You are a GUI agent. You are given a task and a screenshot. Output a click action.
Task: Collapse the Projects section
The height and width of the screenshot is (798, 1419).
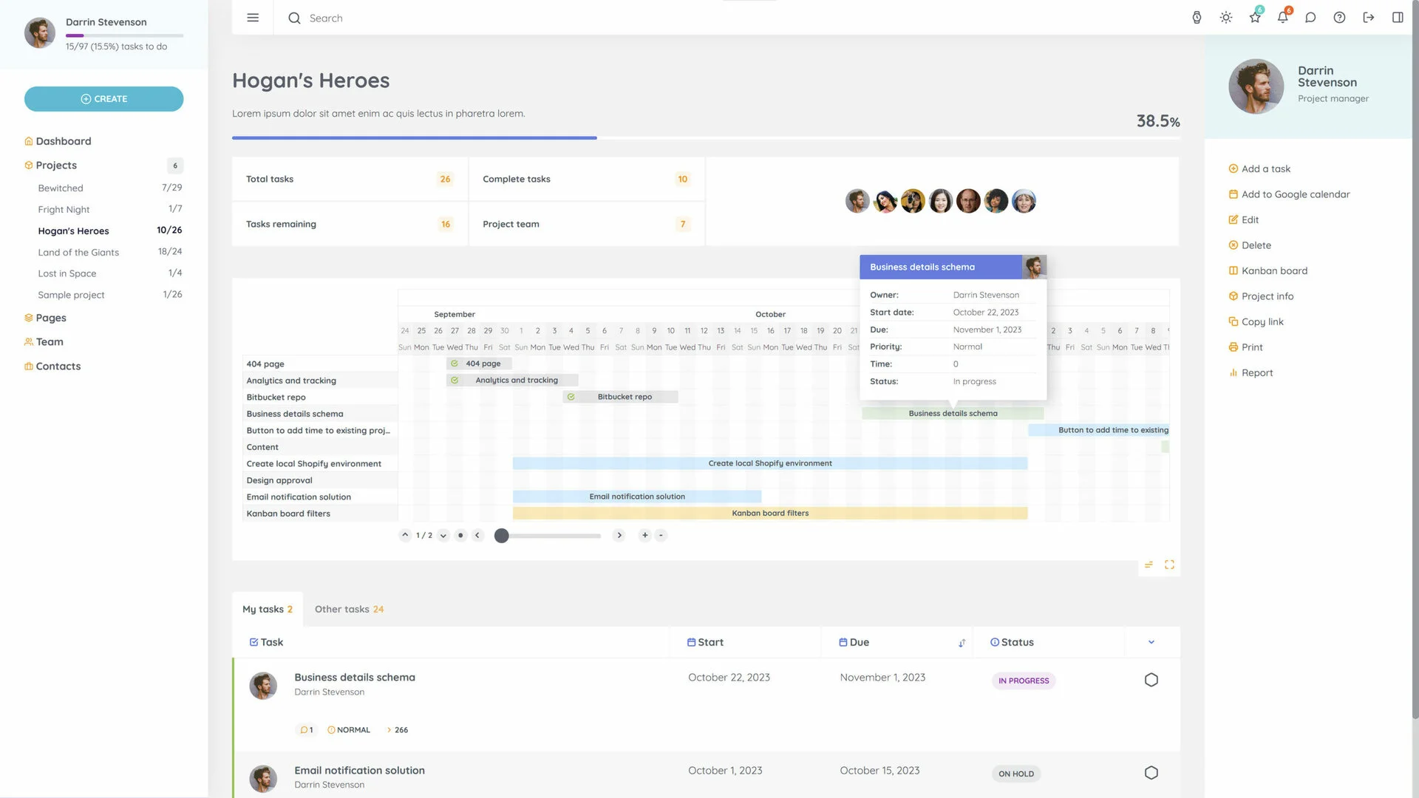click(x=56, y=166)
